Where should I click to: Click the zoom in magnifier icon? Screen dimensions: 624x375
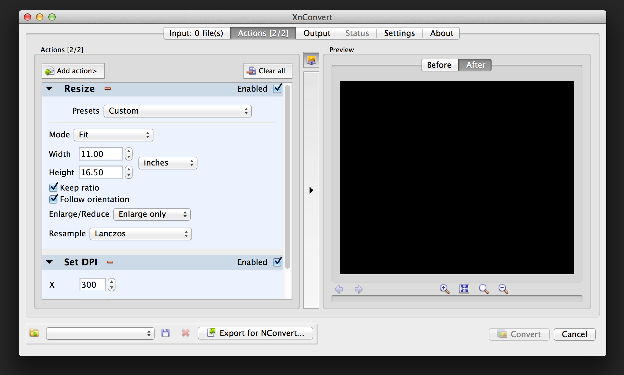pos(444,289)
